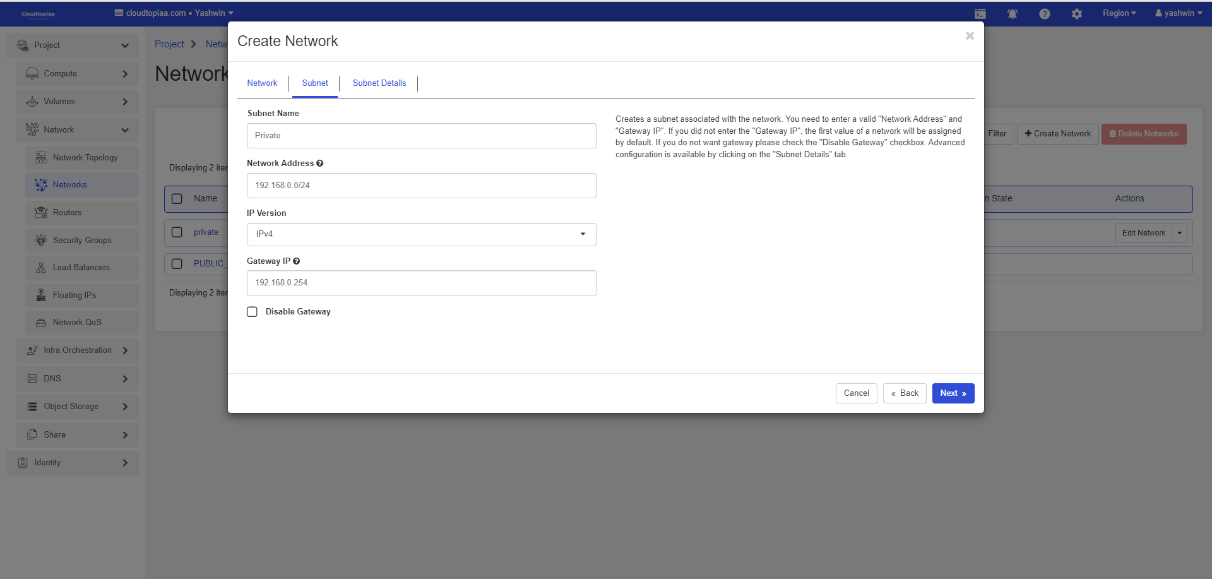Click the Network Address help icon
1212x579 pixels.
tap(320, 164)
